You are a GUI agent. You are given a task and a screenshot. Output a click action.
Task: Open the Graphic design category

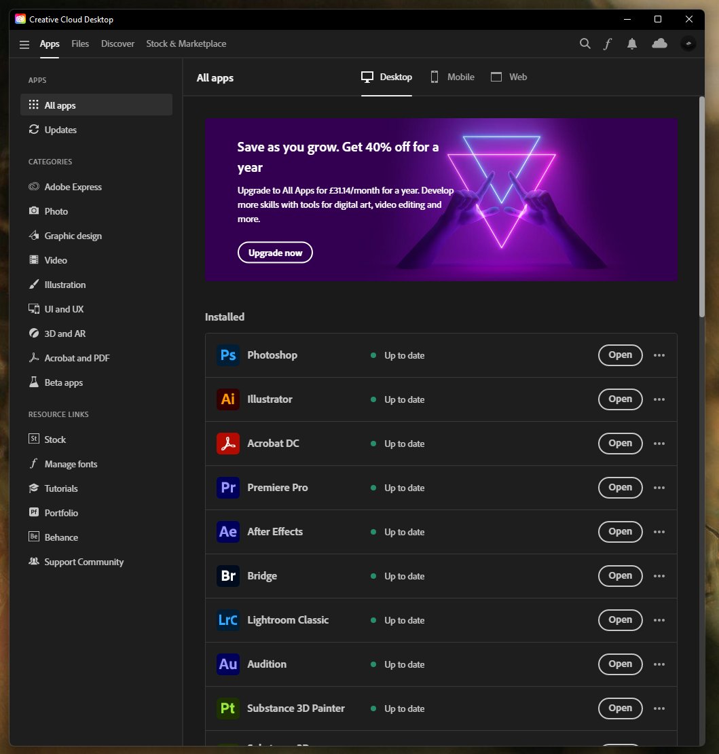pos(96,236)
